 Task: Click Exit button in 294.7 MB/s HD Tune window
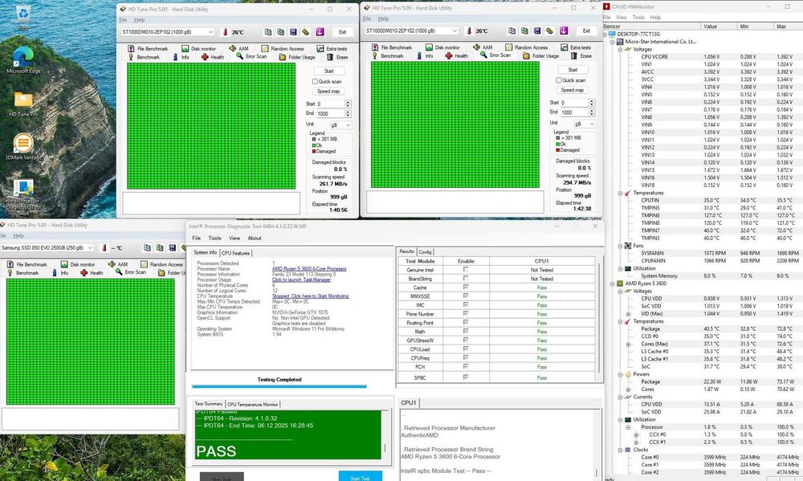[586, 31]
